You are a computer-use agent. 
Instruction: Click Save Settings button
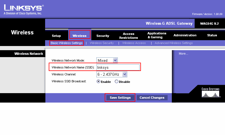pos(120,98)
